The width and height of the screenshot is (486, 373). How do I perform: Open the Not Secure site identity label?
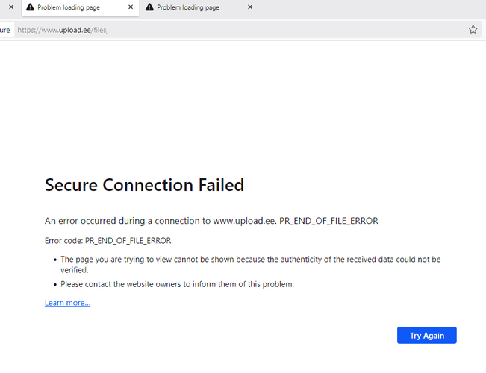(6, 30)
